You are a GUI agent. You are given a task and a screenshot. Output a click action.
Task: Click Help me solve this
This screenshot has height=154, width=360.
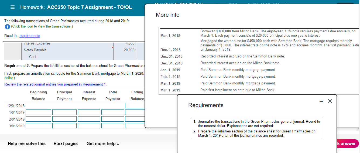point(27,143)
